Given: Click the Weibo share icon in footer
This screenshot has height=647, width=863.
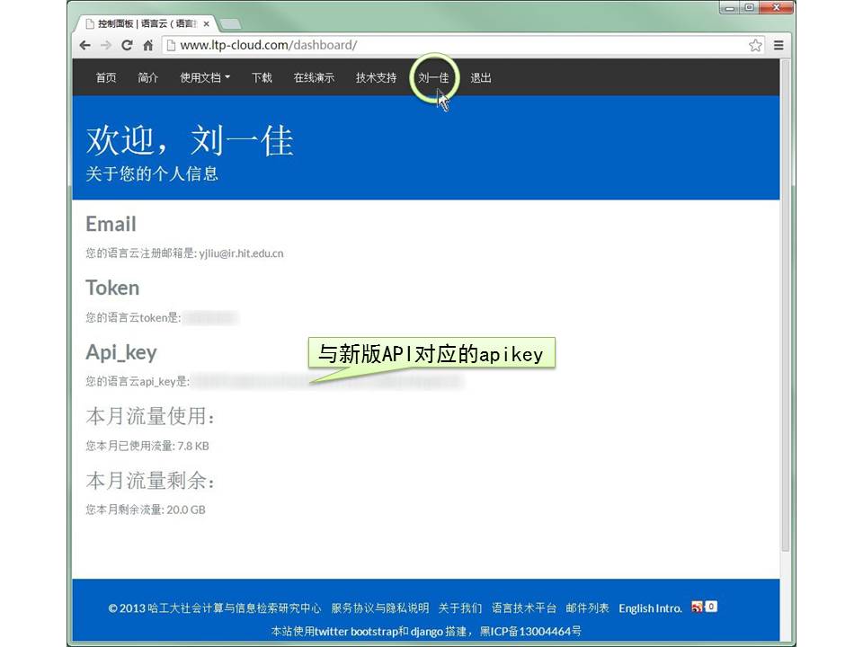Looking at the screenshot, I should pyautogui.click(x=698, y=607).
